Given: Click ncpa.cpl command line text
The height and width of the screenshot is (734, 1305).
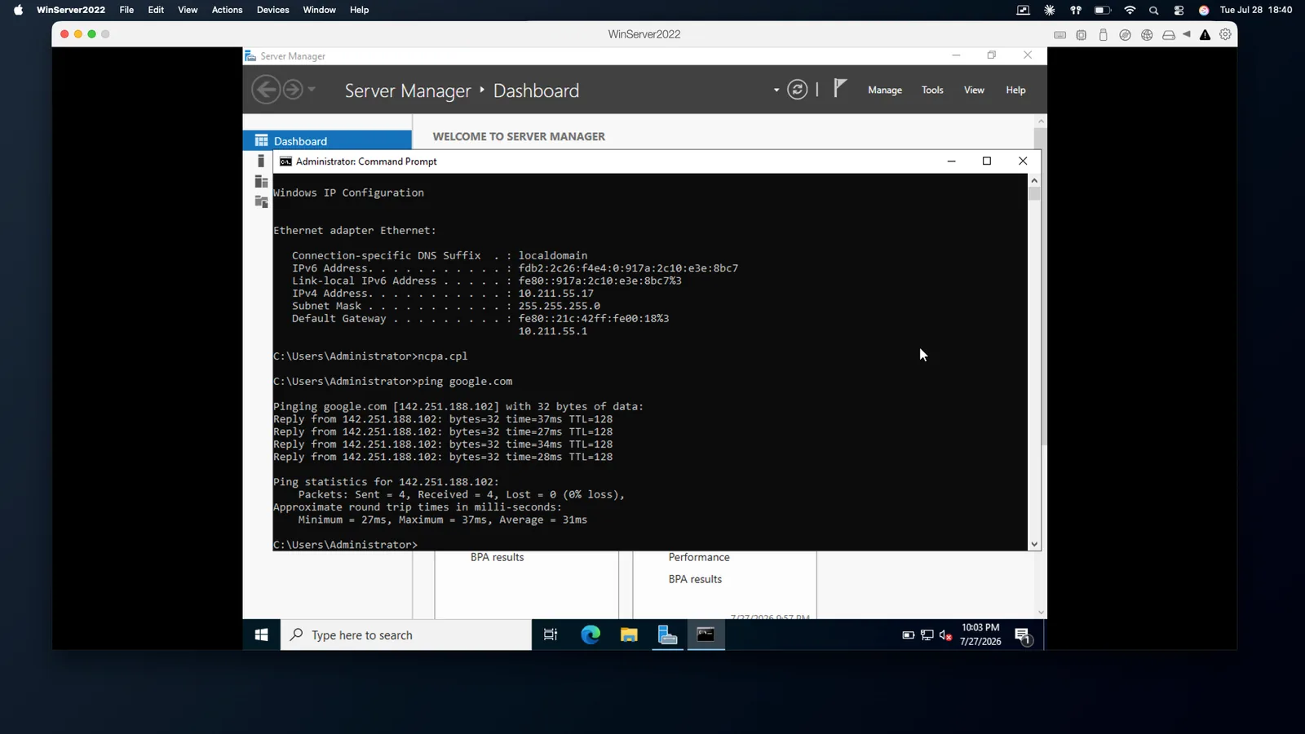Looking at the screenshot, I should tap(370, 356).
